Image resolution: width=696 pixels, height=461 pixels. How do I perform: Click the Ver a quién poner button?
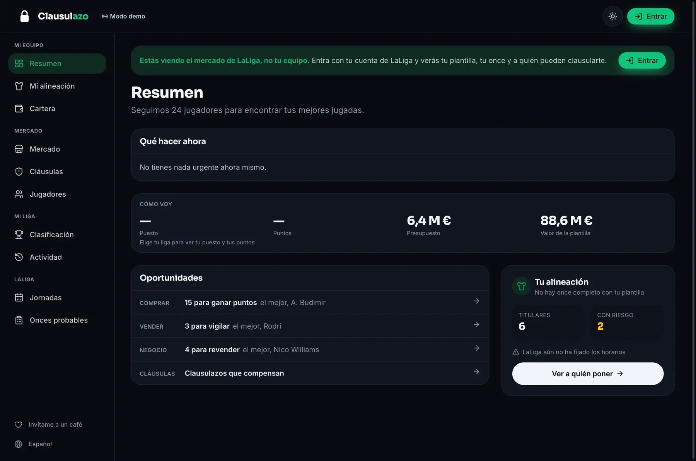pos(588,374)
